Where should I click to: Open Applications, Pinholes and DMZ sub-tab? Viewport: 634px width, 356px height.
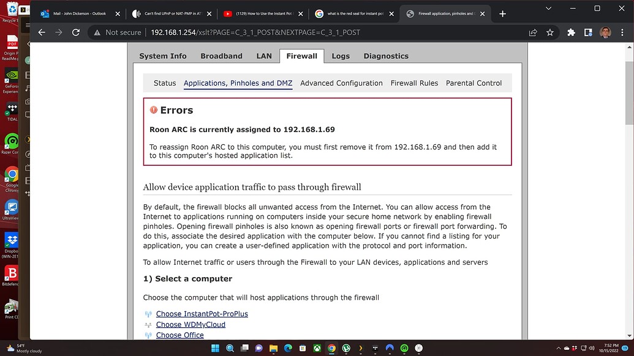238,83
